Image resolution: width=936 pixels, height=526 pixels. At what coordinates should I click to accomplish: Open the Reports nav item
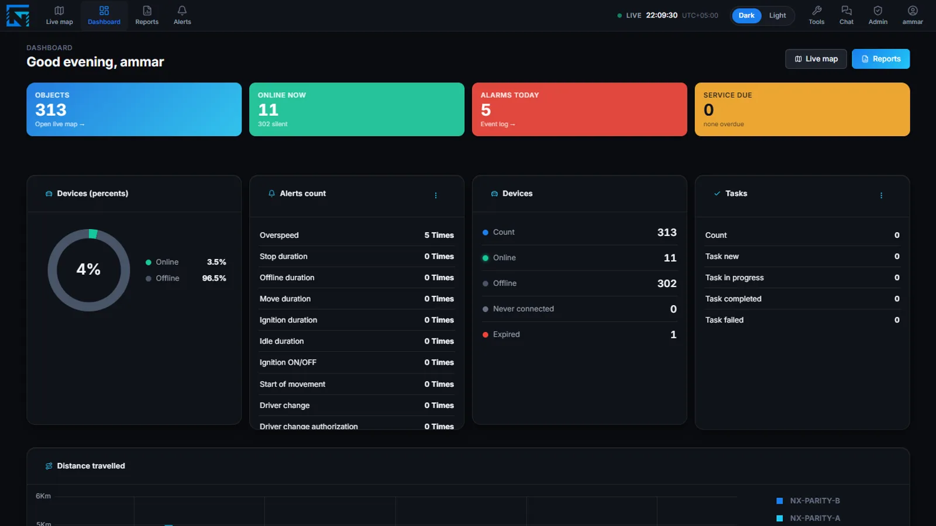click(x=147, y=16)
